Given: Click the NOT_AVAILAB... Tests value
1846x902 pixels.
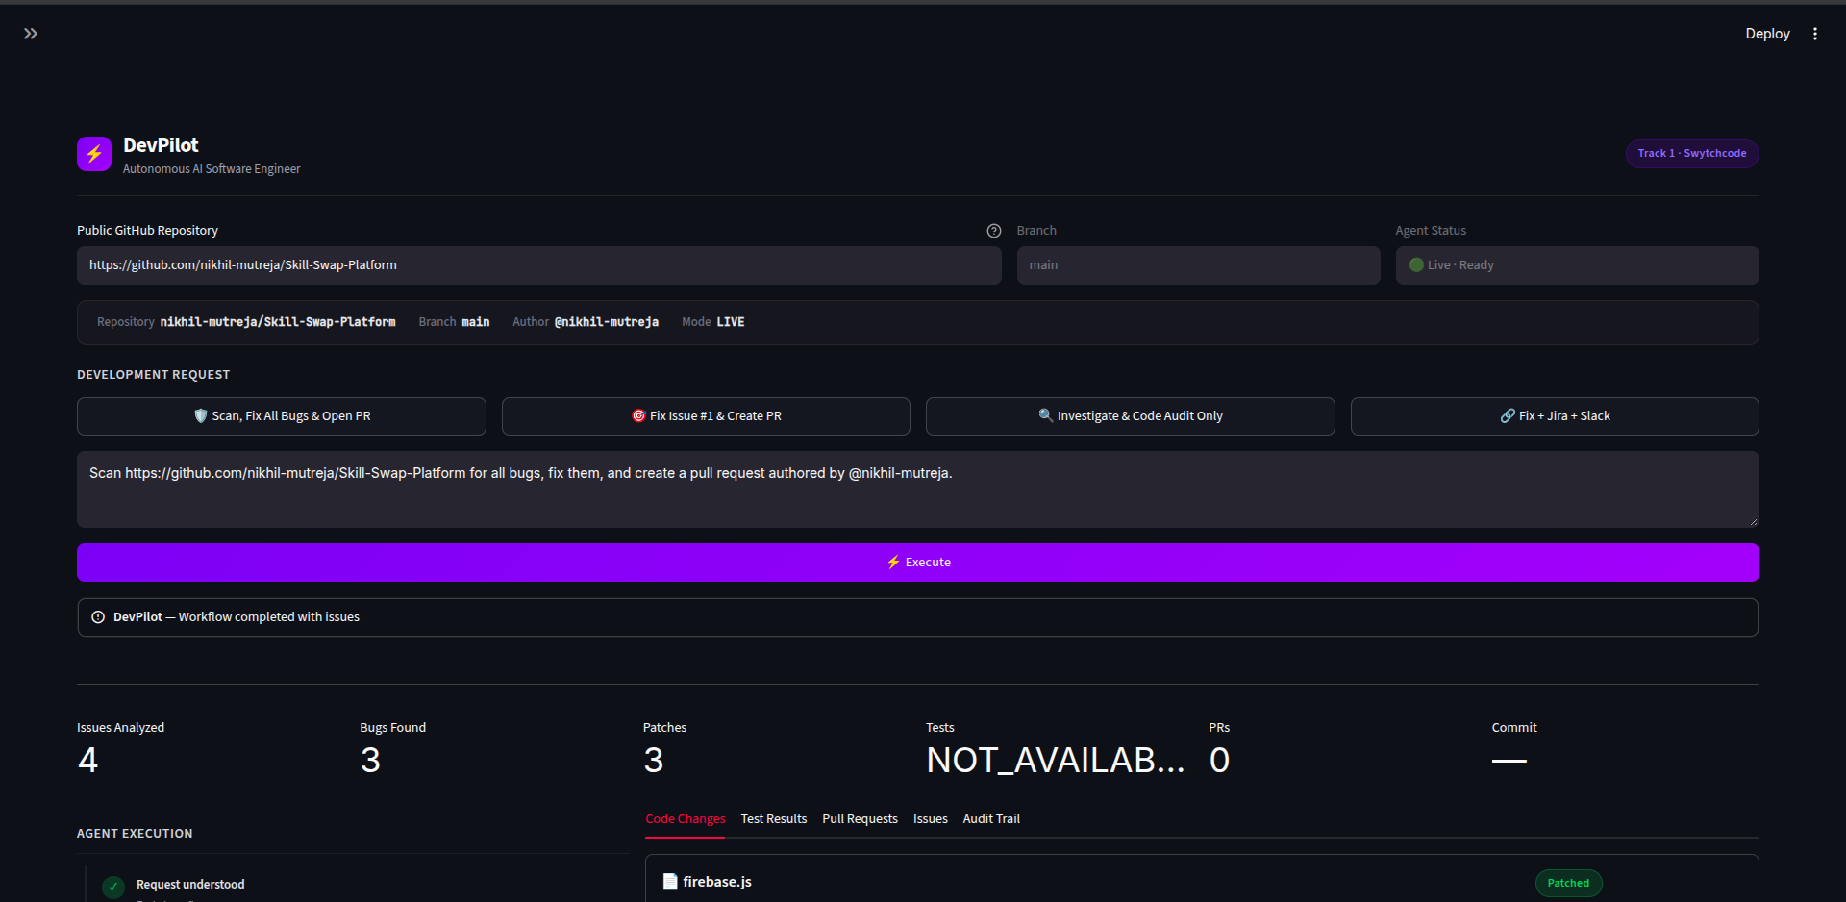Looking at the screenshot, I should 1056,761.
